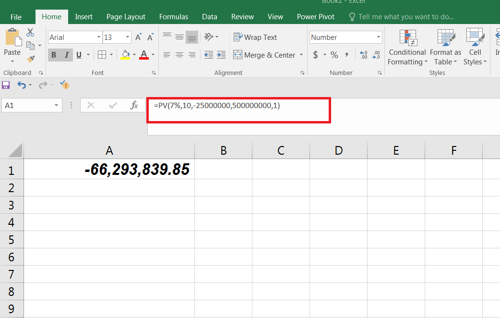Click the text Orientation icon
This screenshot has width=500, height=318.
pyautogui.click(x=209, y=37)
